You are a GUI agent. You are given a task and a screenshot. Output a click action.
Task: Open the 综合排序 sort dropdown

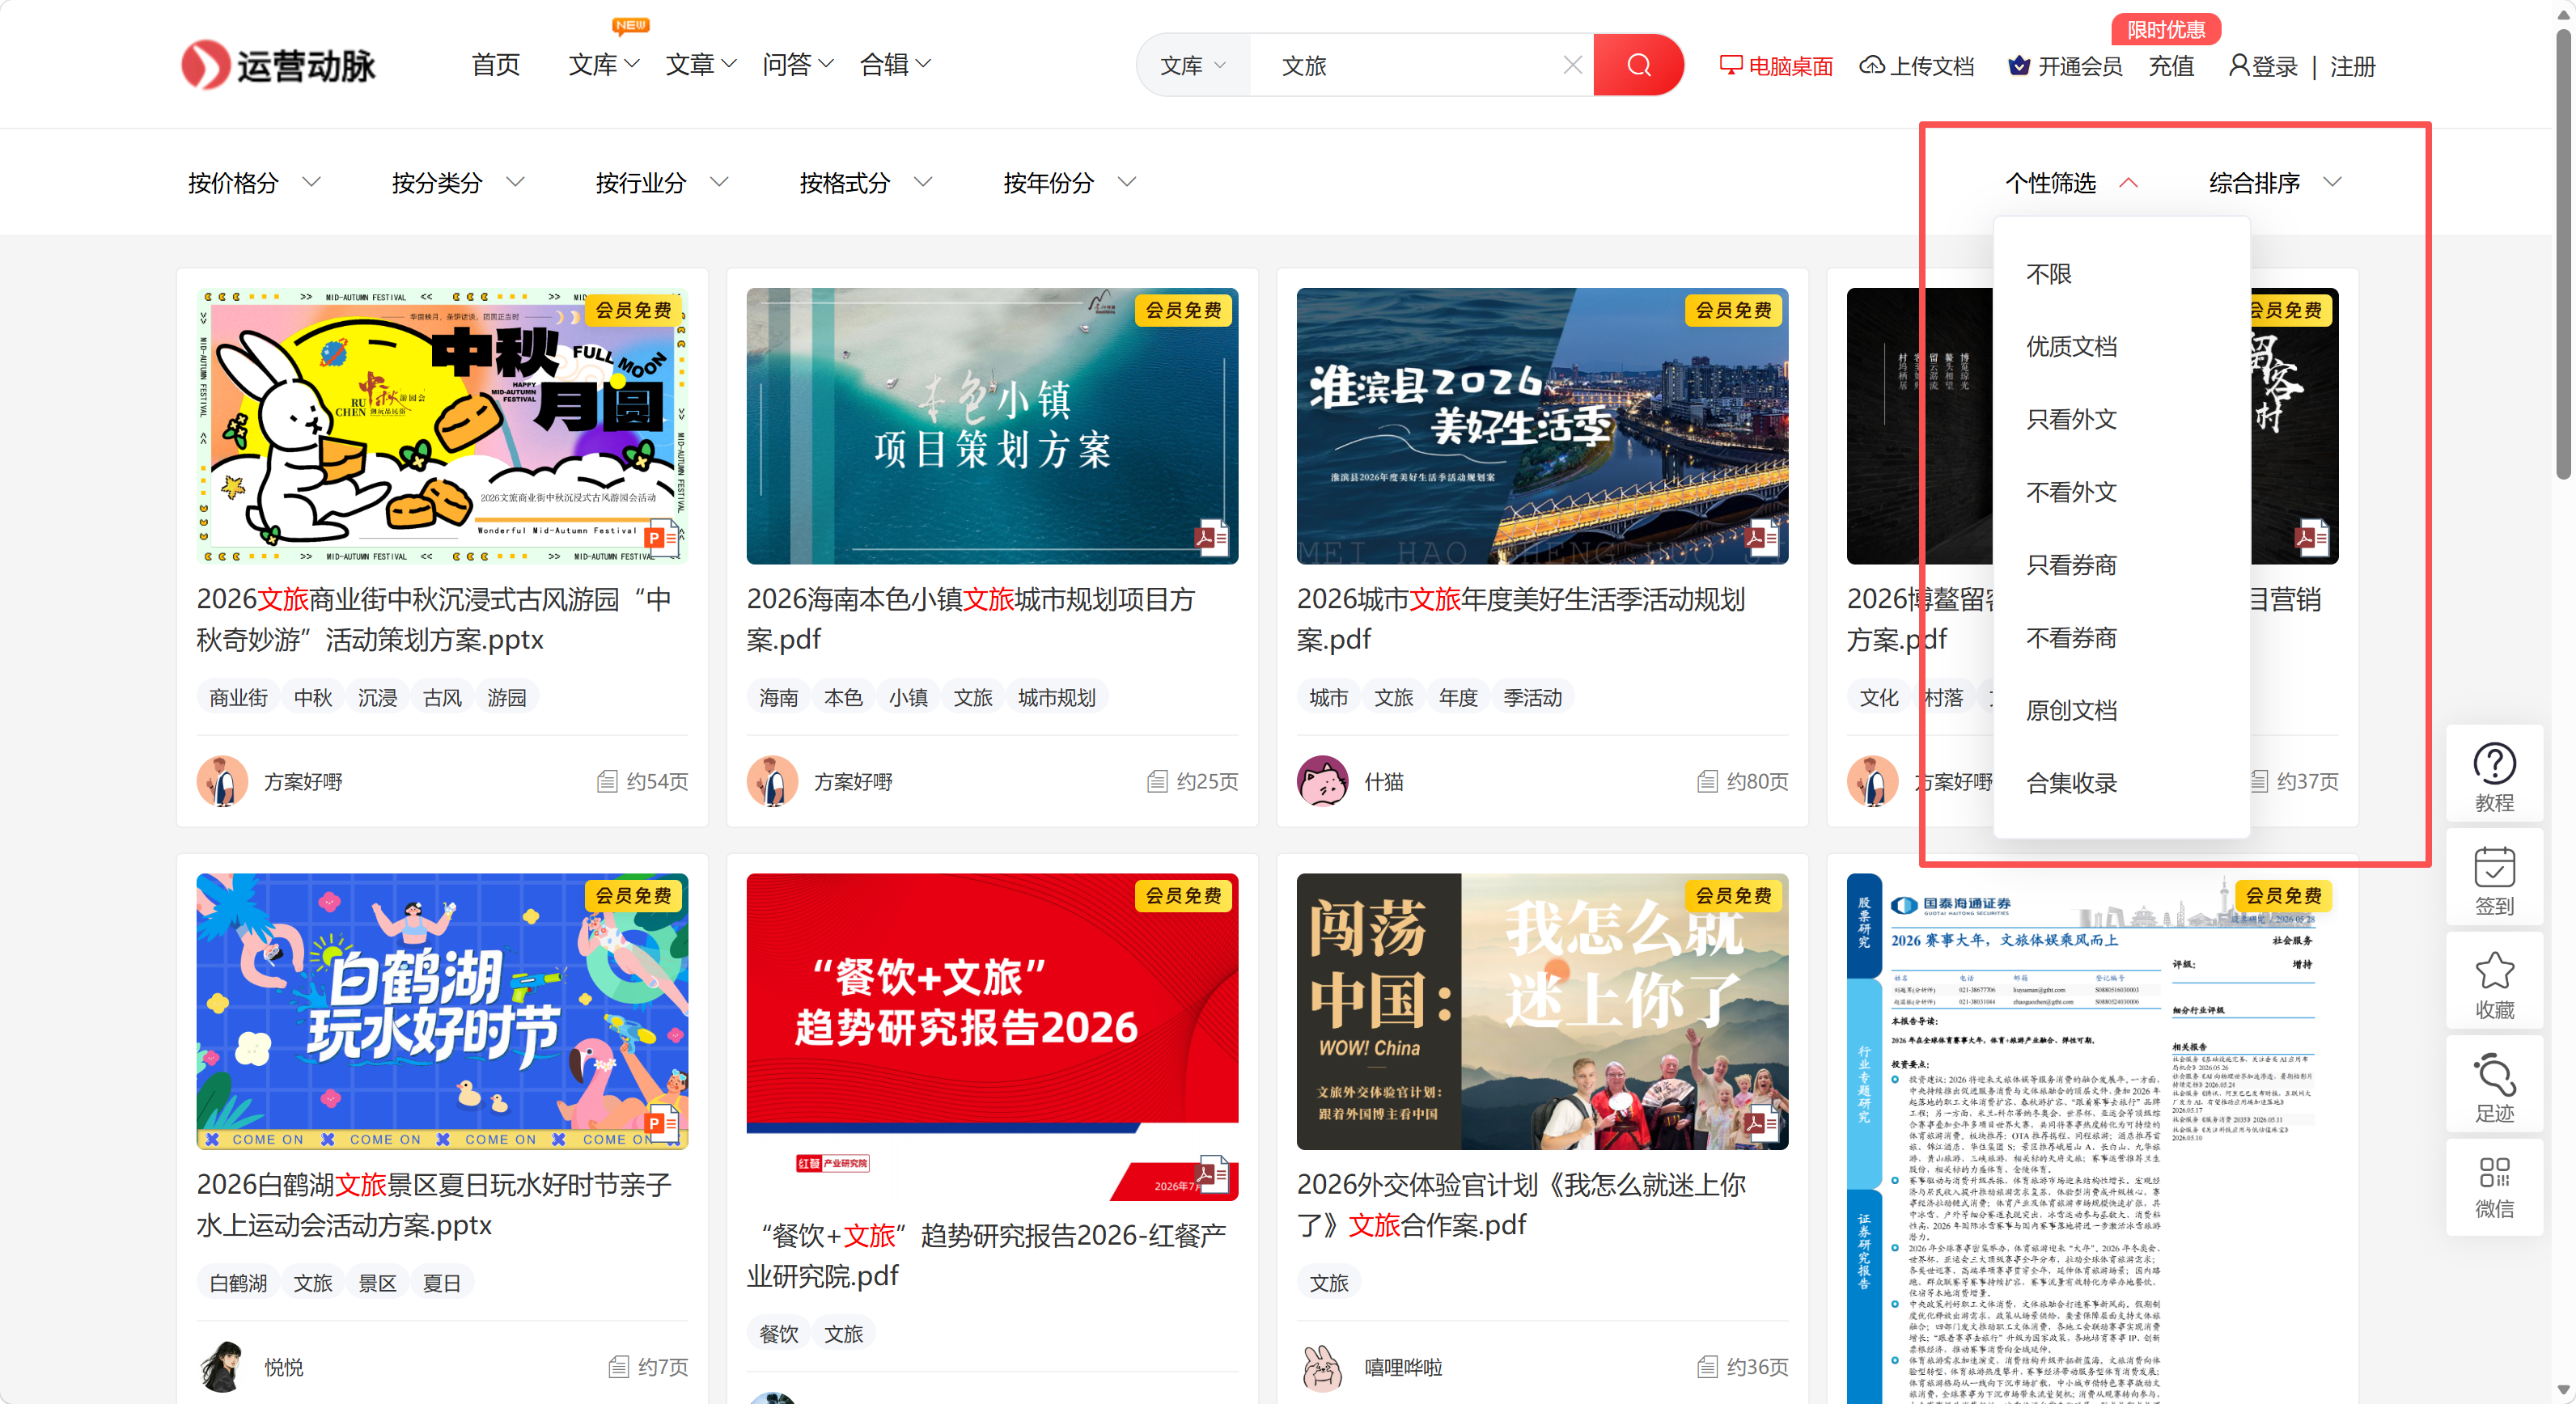2275,183
